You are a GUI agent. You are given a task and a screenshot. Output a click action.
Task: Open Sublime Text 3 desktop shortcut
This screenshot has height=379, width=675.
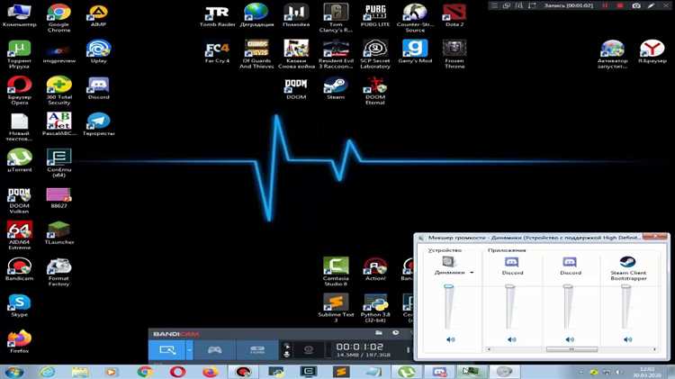coord(336,308)
